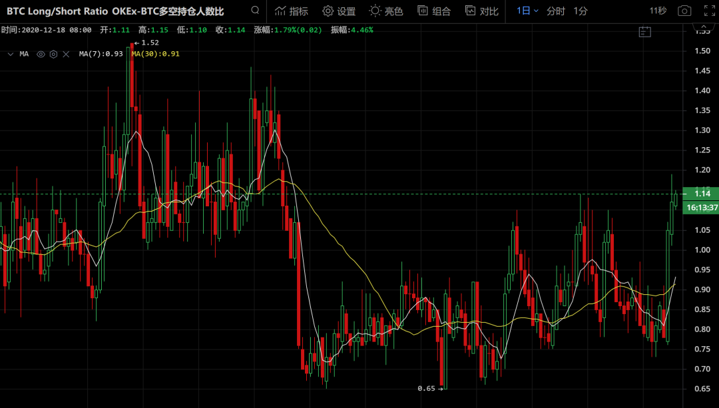Enter fullscreen chart mode

710,11
